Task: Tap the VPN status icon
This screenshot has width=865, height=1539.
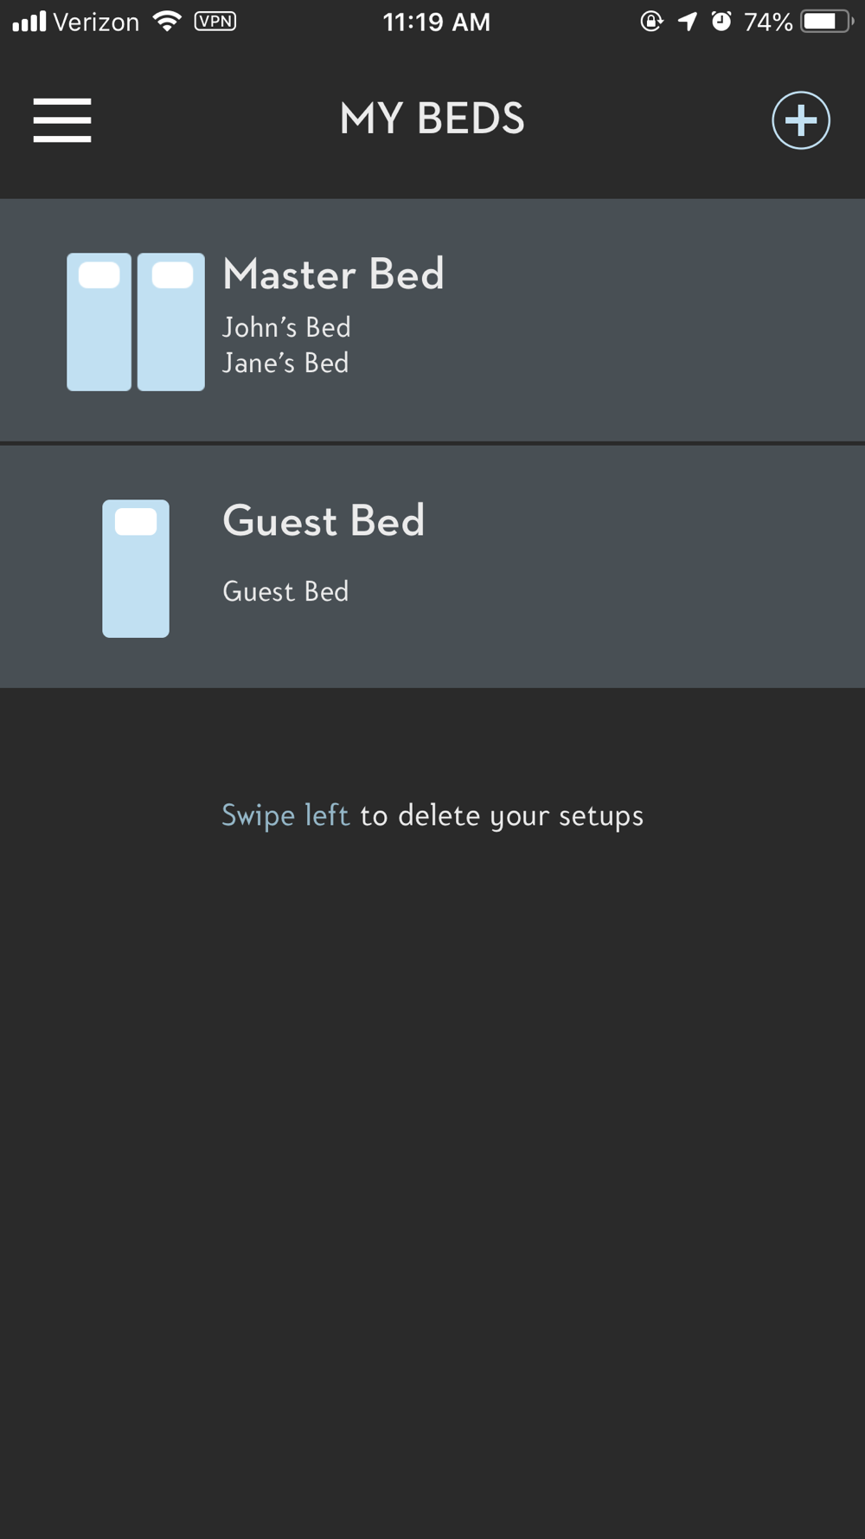Action: coord(215,21)
